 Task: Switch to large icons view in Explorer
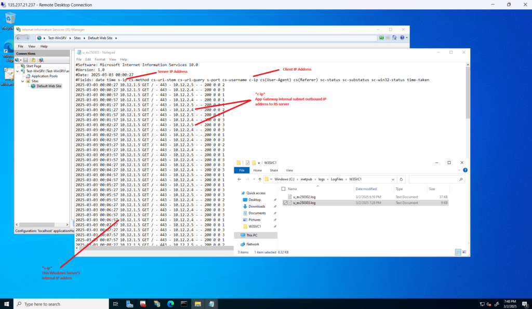pos(464,252)
